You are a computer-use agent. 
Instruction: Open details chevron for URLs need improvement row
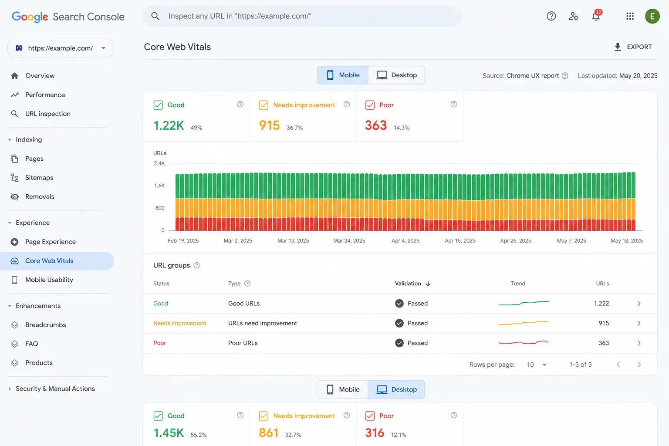coord(639,323)
